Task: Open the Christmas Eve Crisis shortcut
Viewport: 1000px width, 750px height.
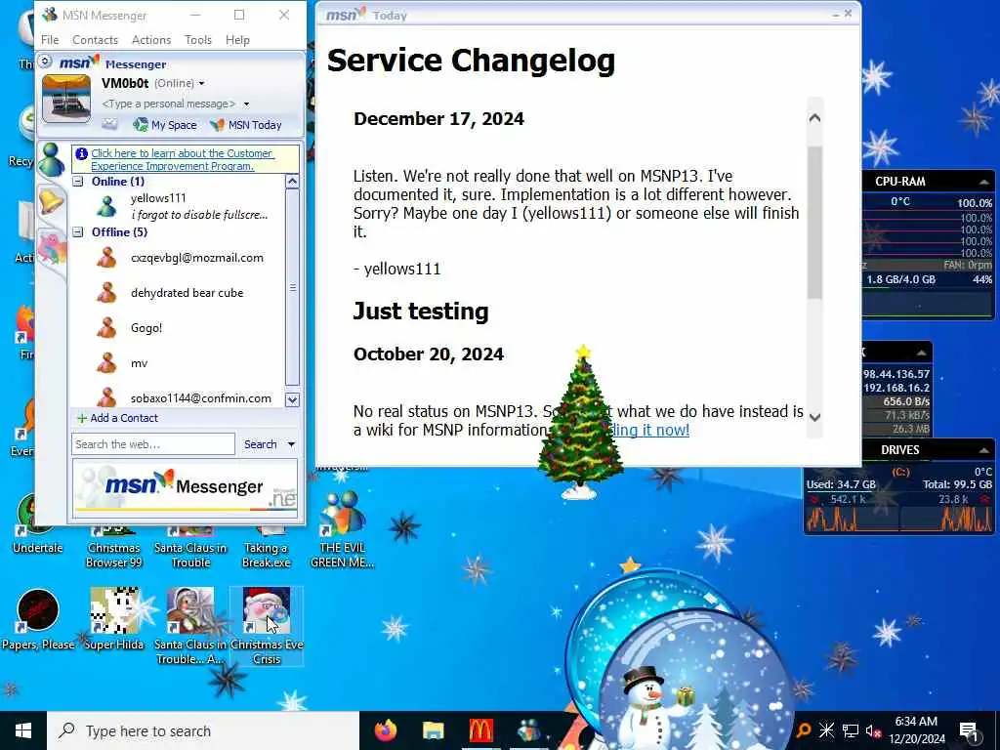Action: click(267, 626)
